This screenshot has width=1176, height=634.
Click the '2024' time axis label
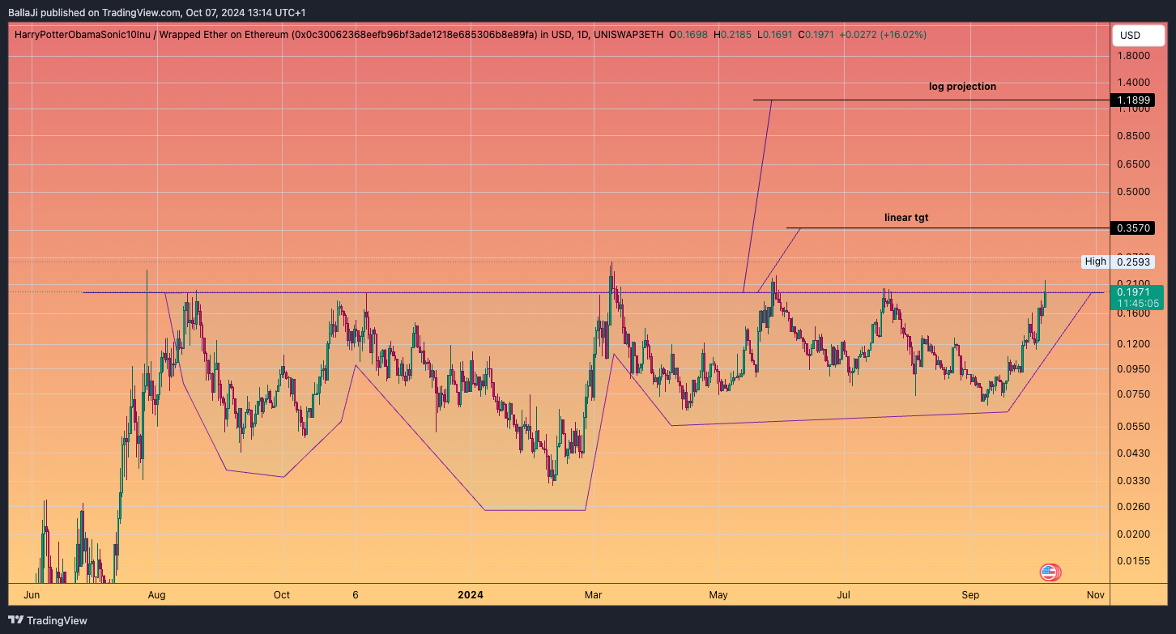(x=470, y=595)
